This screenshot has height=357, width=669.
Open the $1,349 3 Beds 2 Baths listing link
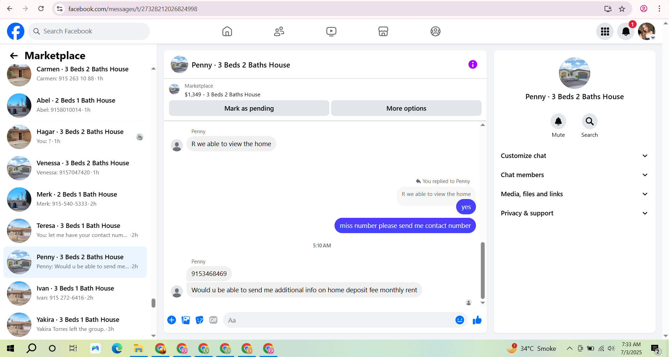point(222,95)
